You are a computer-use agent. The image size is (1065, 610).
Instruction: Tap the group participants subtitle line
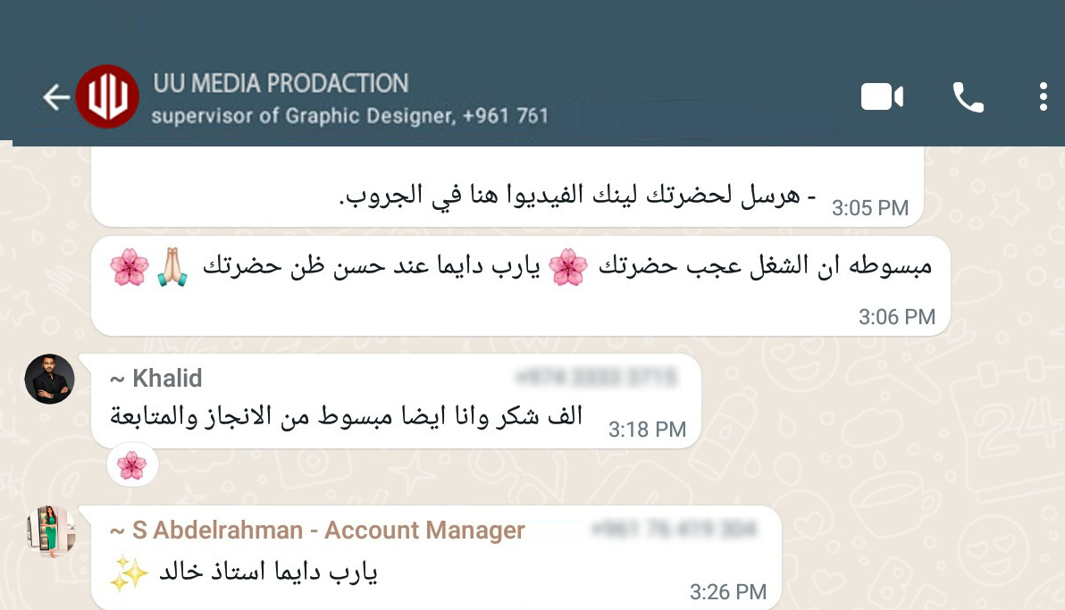click(349, 116)
